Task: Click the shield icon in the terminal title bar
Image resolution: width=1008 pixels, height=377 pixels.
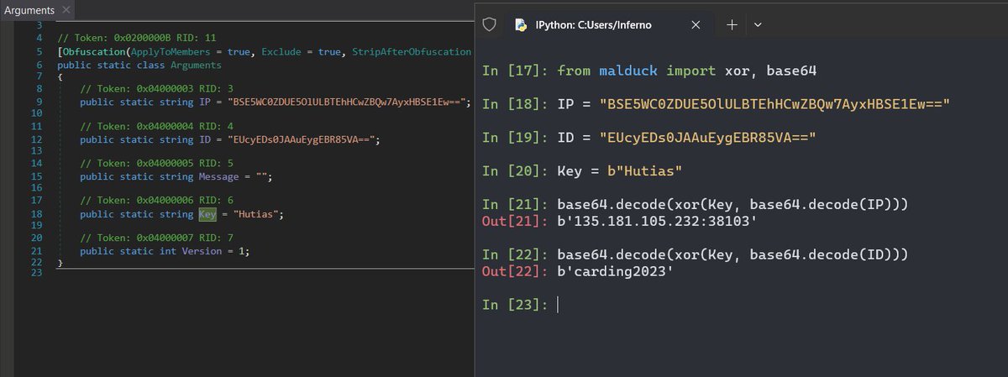Action: click(489, 25)
